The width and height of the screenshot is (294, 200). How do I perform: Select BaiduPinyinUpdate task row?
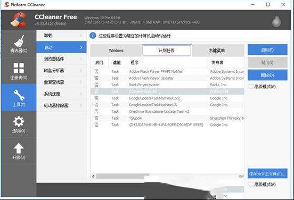(167, 85)
